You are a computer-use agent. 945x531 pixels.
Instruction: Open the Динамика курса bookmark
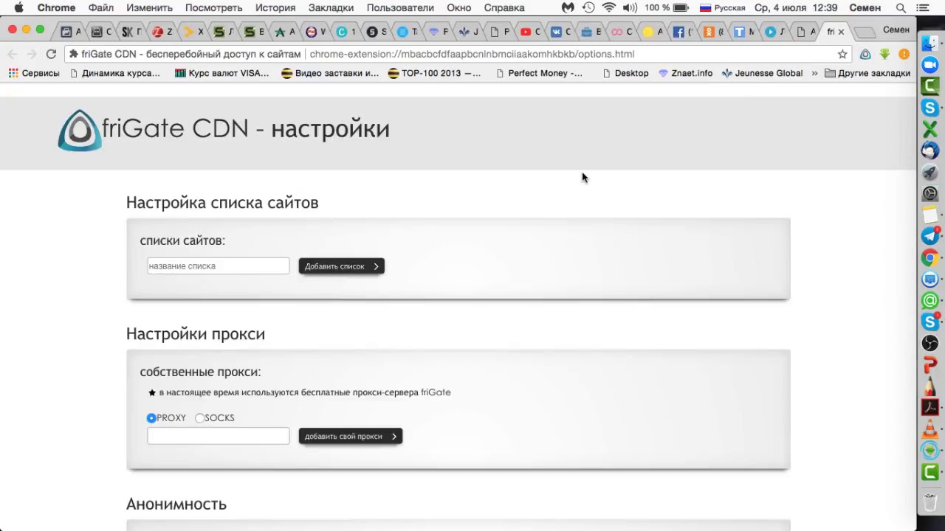(114, 73)
